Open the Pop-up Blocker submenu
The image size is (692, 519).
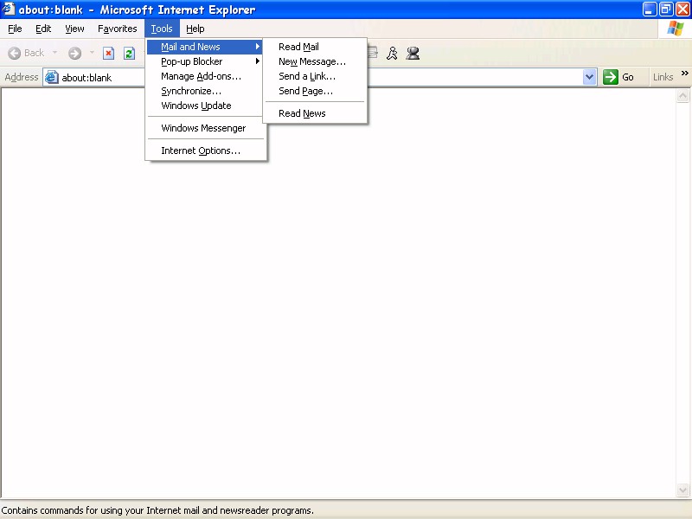point(205,61)
